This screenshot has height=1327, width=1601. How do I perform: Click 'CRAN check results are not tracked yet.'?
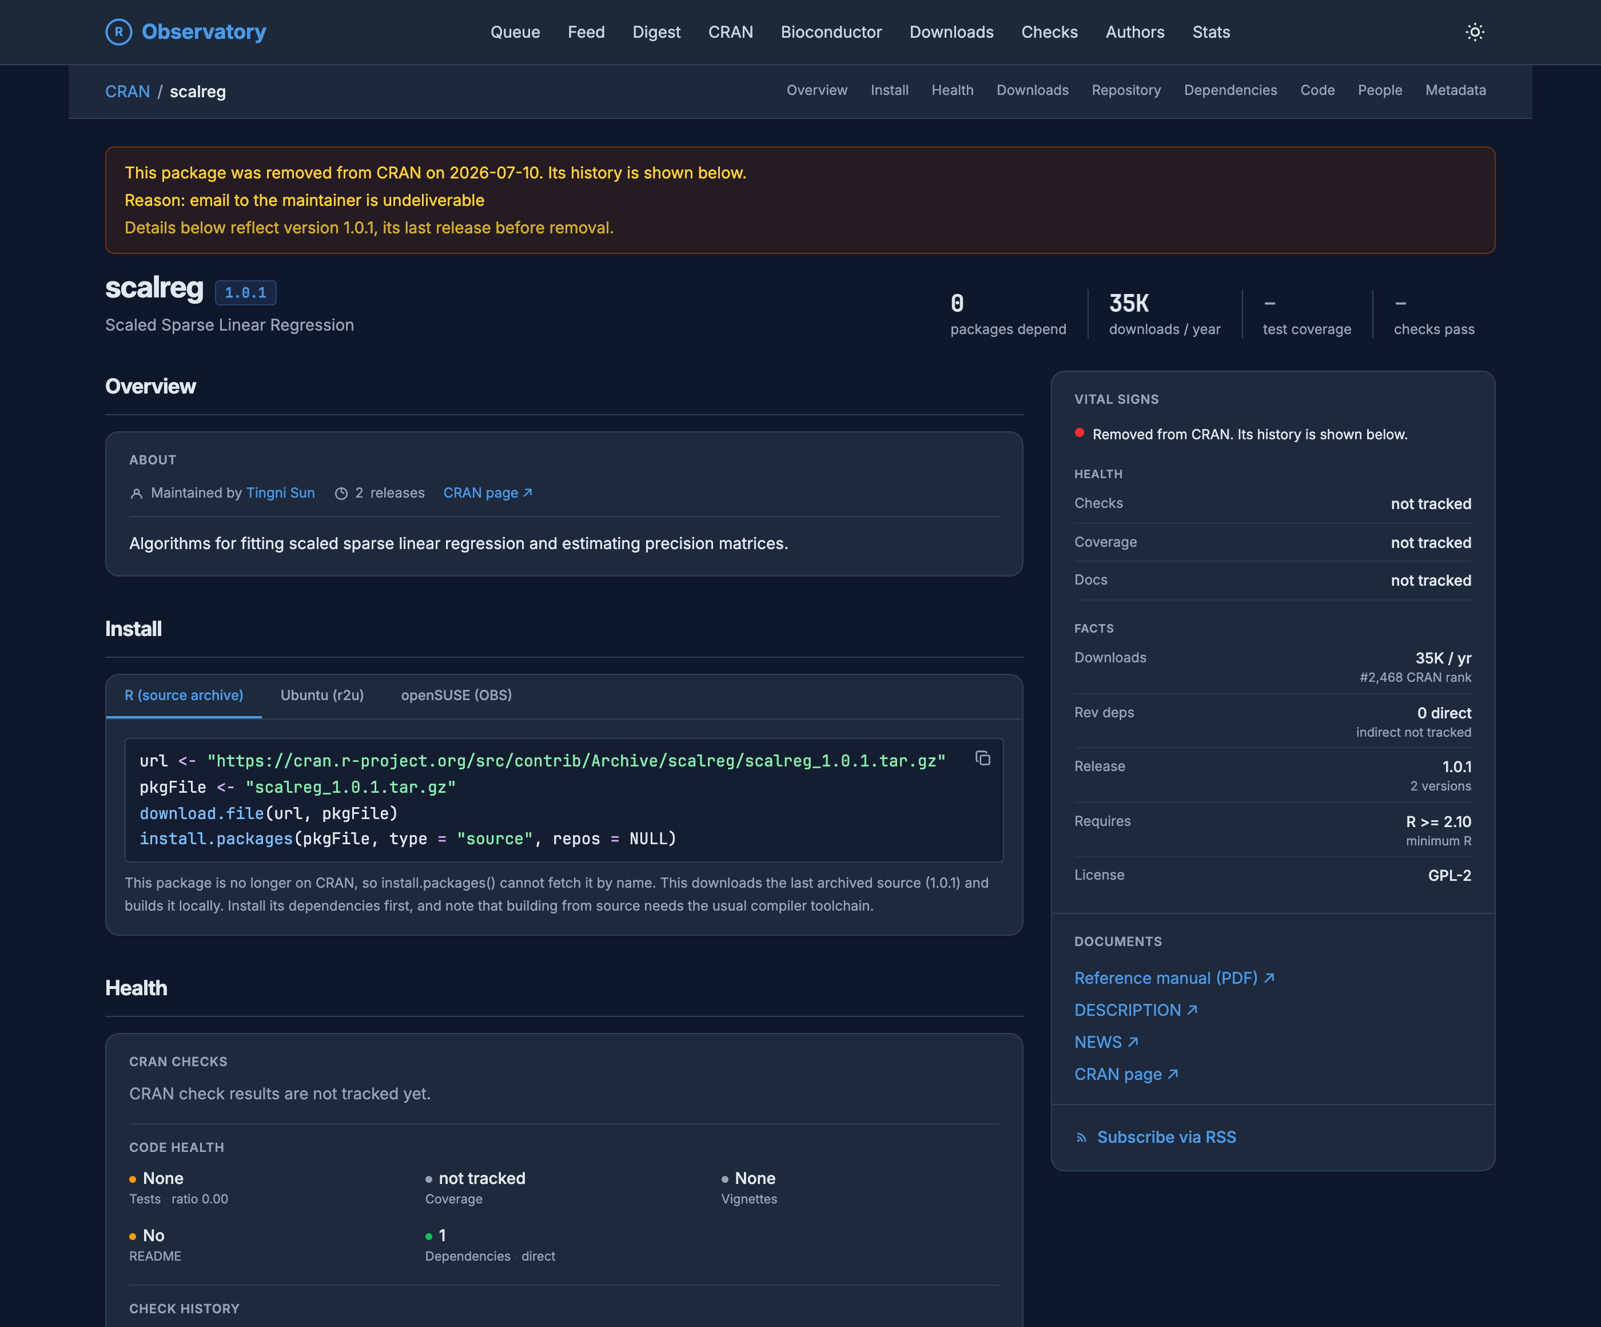[x=280, y=1094]
